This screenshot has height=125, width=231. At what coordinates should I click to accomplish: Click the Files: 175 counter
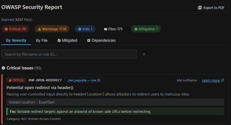click(113, 29)
